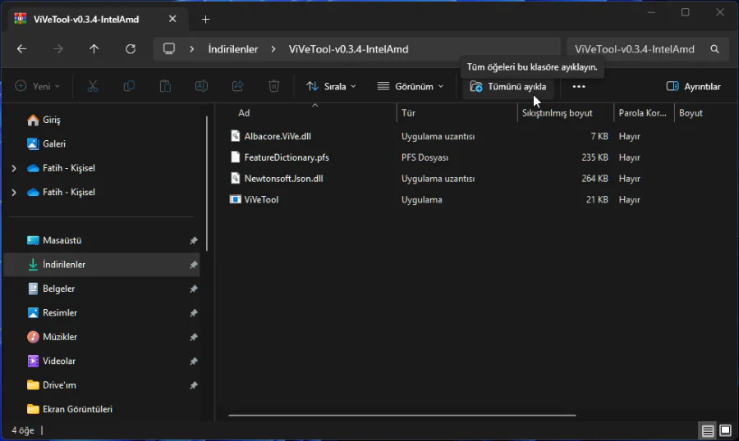Switch to large thumbnails view icon
The width and height of the screenshot is (739, 441).
point(725,430)
